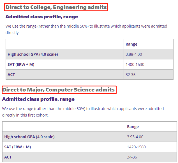
Task: Click the Direct to Major, Computer Science heading
Action: coord(58,90)
